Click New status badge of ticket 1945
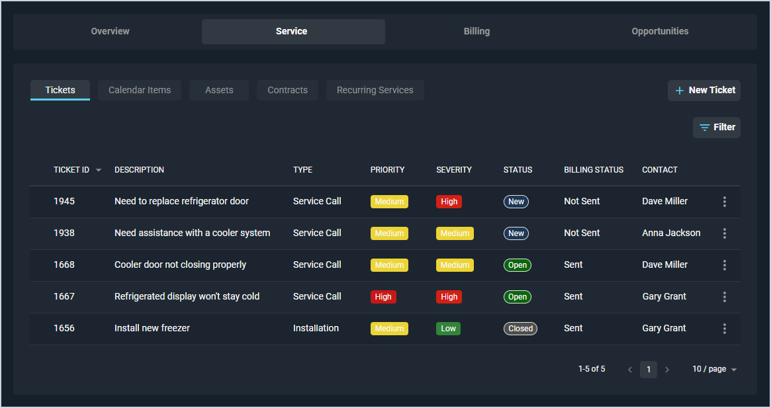The image size is (771, 408). pyautogui.click(x=516, y=202)
